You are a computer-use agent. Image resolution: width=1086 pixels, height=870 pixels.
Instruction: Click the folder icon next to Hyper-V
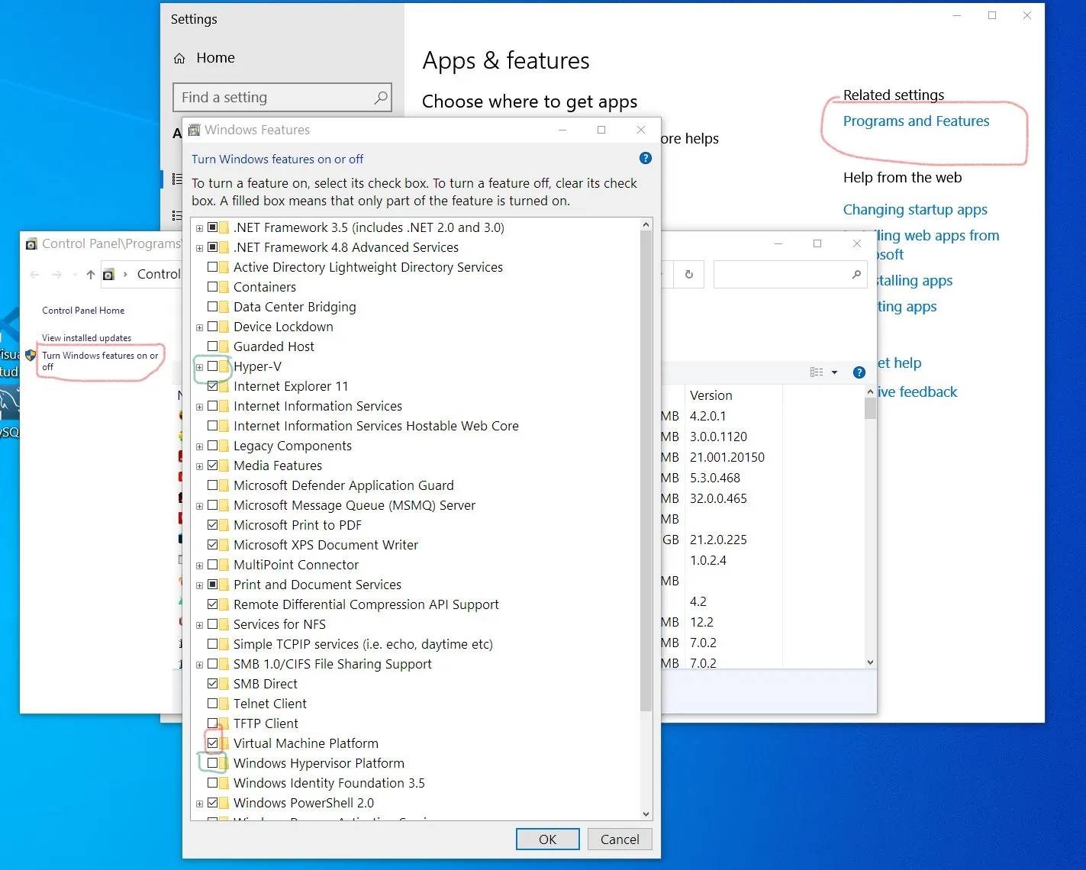[224, 366]
